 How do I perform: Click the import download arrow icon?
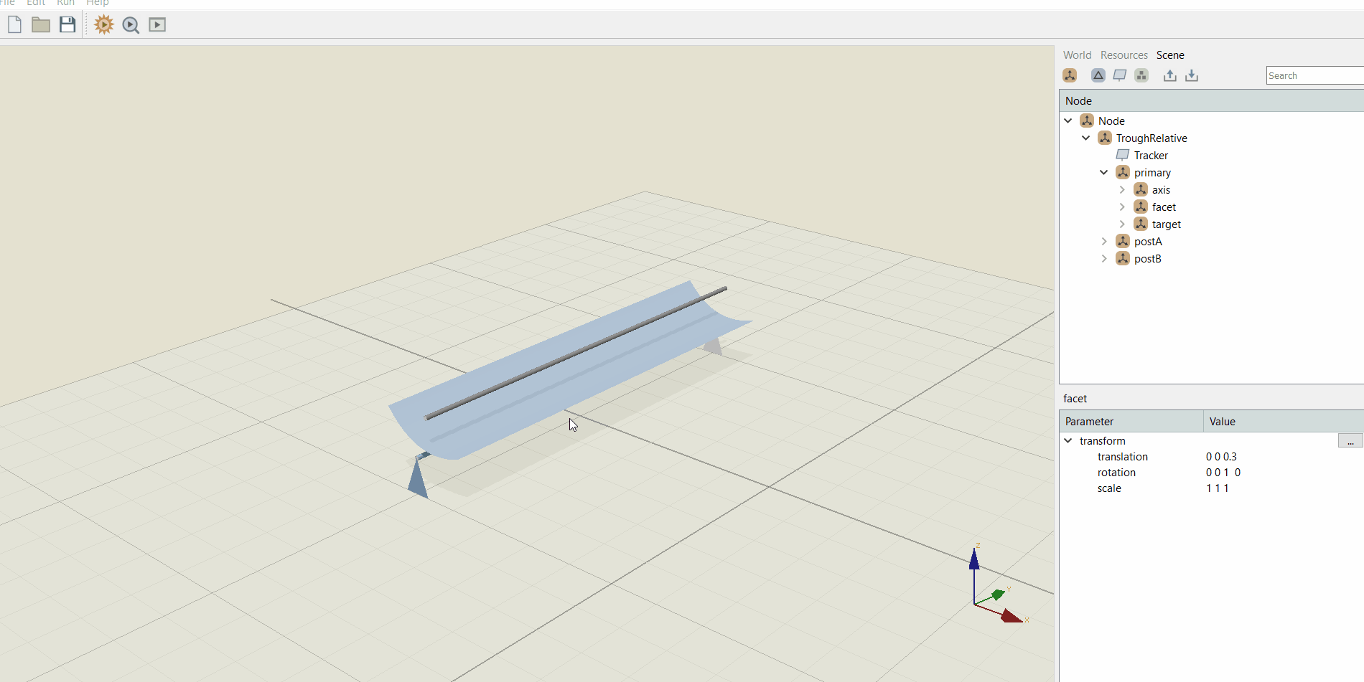pyautogui.click(x=1192, y=75)
